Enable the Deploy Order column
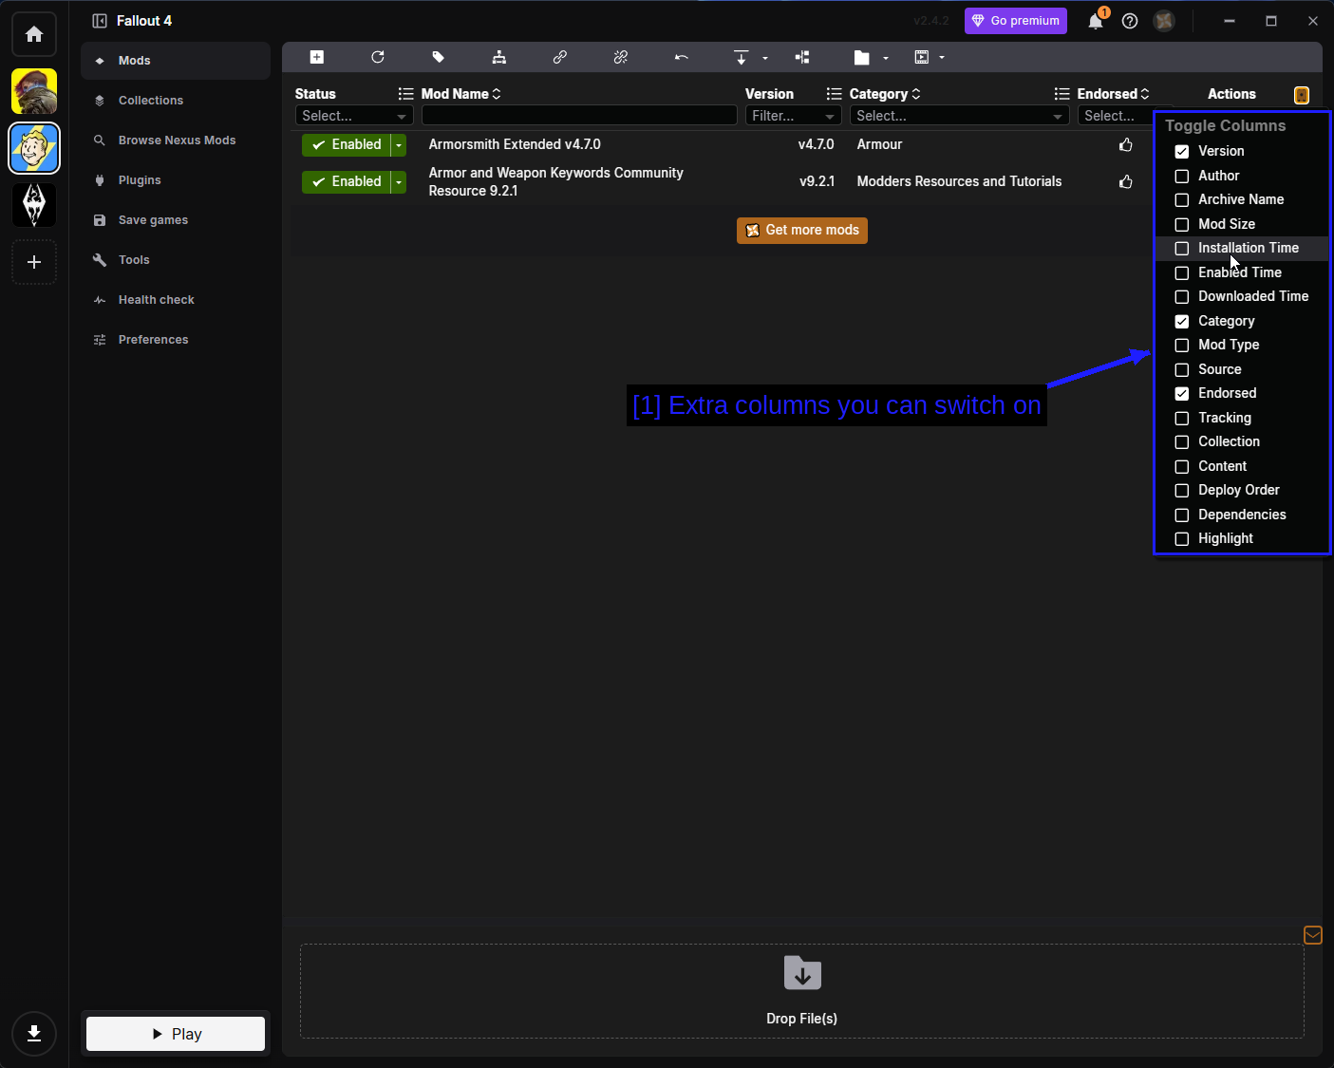This screenshot has height=1068, width=1334. [x=1182, y=490]
